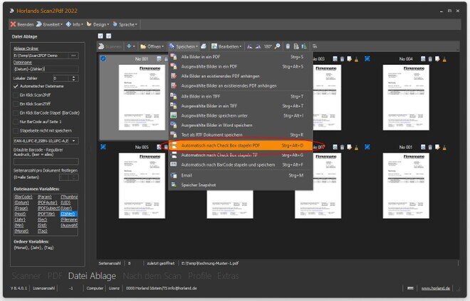
Task: Click the select-all checkbox icon above toolbar
Action: [x=100, y=36]
